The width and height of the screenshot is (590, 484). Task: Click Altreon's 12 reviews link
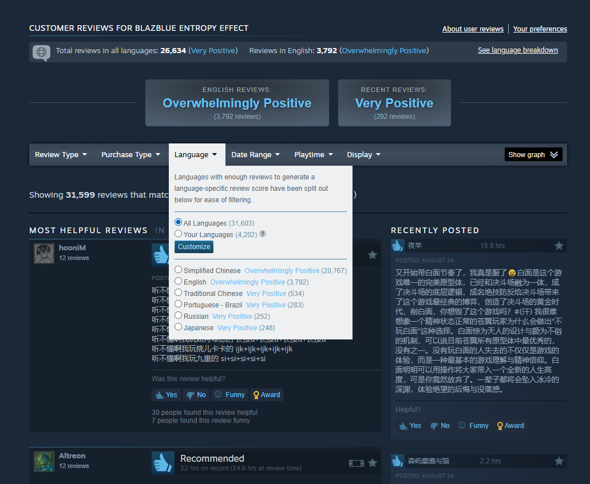pos(74,466)
